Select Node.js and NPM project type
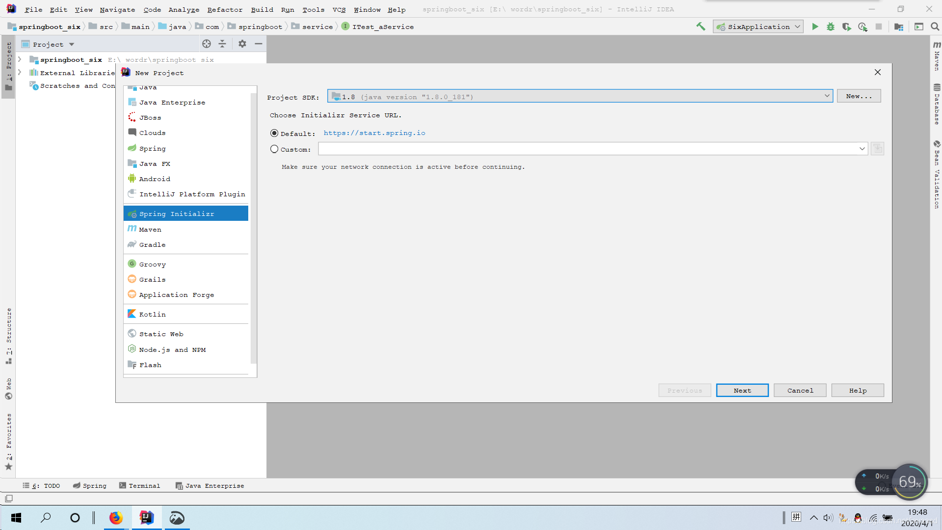Screen dimensions: 942x530 (186, 349)
